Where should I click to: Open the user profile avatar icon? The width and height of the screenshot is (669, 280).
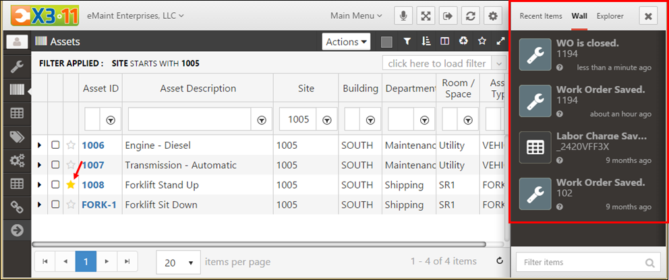(17, 42)
